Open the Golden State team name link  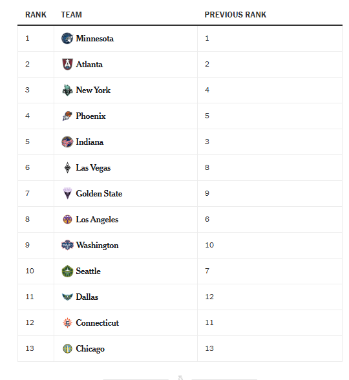coord(99,193)
